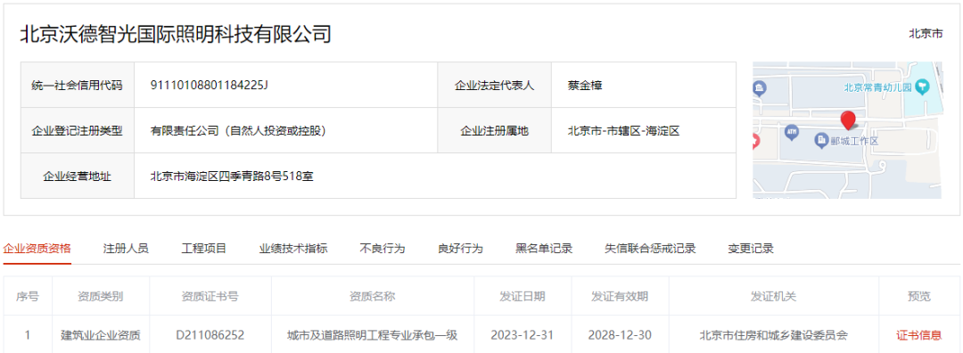
Task: Click the ATM icon on the map
Action: pos(791,131)
